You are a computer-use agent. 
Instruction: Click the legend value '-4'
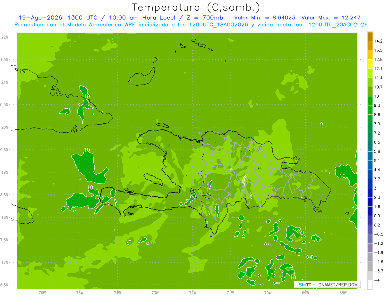coord(377,280)
